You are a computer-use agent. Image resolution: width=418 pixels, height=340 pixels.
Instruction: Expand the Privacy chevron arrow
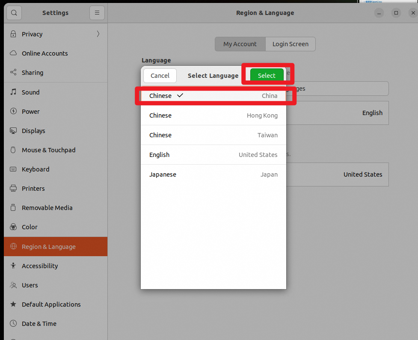[x=98, y=34]
